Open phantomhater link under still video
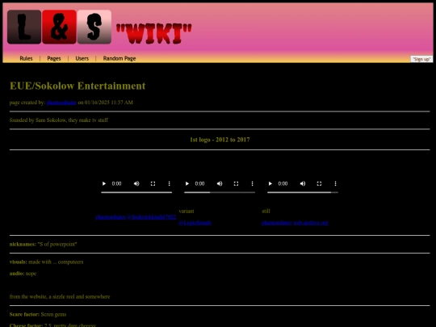Viewport: 436px width, 327px height. [277, 223]
